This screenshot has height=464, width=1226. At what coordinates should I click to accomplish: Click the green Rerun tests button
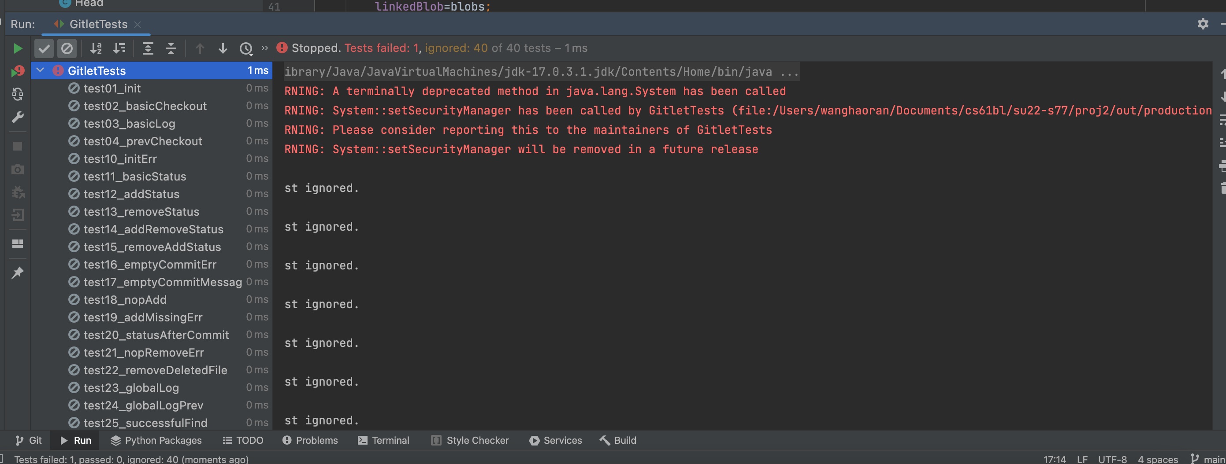(18, 48)
